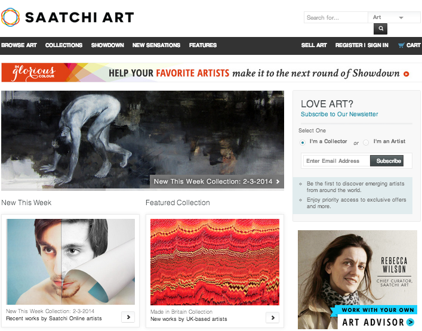Open the Collections menu item
422x331 pixels.
(64, 45)
